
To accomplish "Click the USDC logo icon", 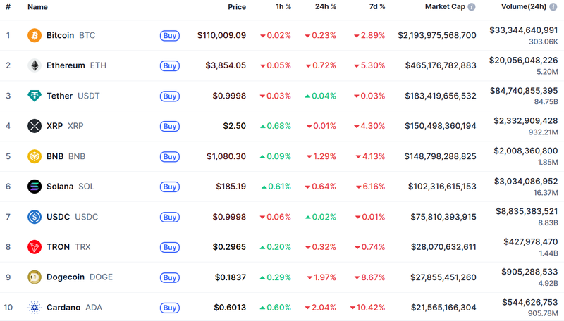I will click(34, 217).
